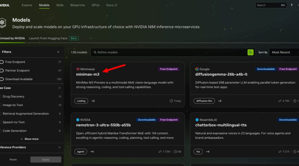Click the diffusion-llm tag
The height and width of the screenshot is (166, 299).
pos(204,101)
